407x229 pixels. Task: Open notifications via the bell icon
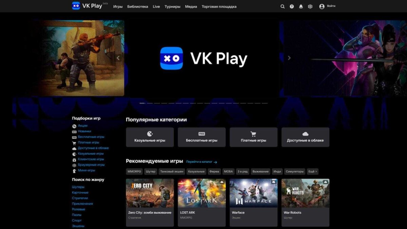(x=301, y=6)
